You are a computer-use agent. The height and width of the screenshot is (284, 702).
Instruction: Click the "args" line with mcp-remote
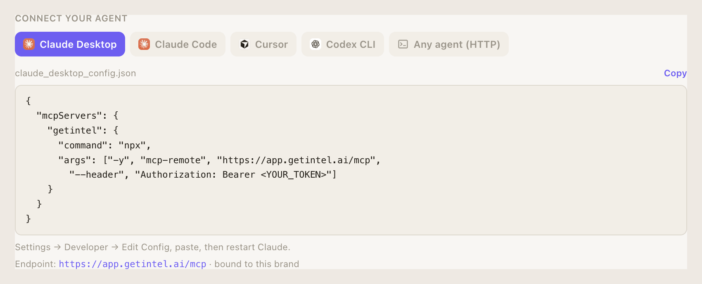[219, 160]
